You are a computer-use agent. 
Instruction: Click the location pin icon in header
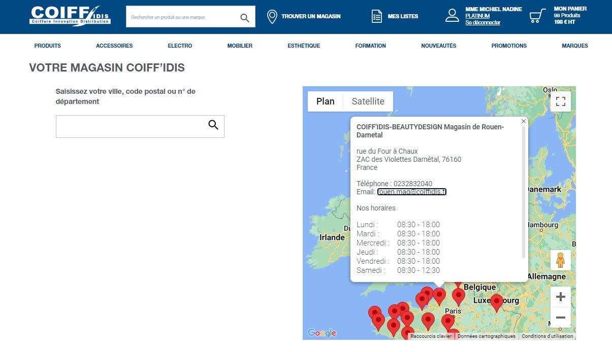pos(272,16)
